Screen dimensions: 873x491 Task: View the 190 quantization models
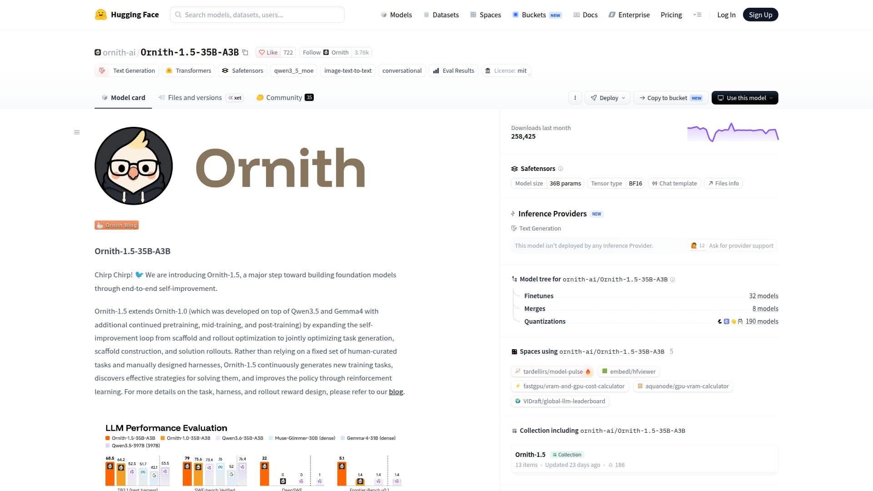(x=762, y=321)
